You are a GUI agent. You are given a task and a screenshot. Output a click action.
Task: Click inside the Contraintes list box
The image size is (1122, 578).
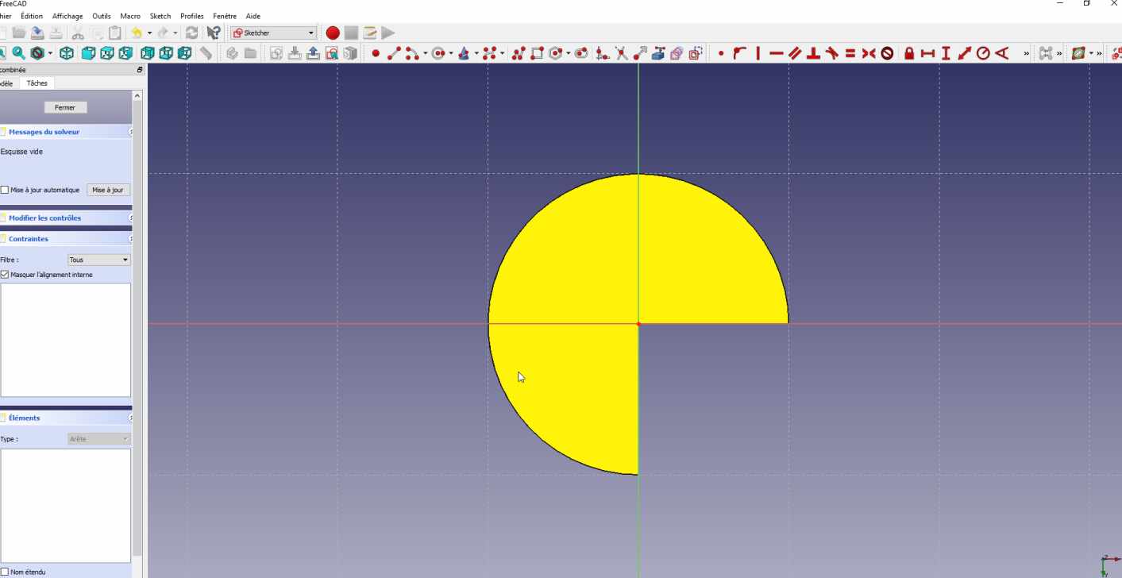tap(66, 340)
